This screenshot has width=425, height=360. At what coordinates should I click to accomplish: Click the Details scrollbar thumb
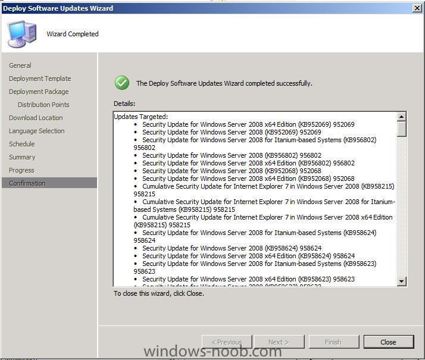[x=401, y=129]
